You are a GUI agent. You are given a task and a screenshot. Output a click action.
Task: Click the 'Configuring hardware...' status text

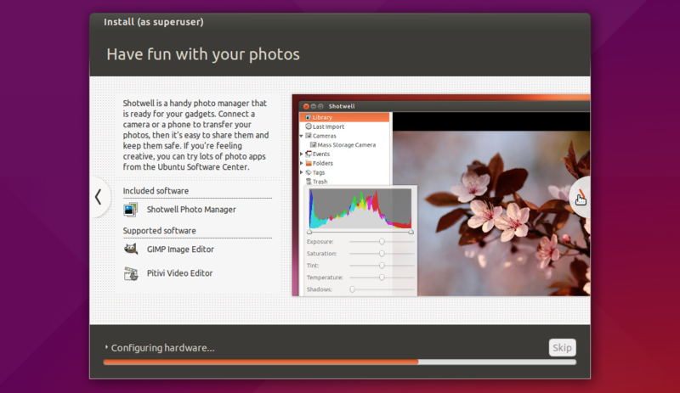(x=162, y=348)
